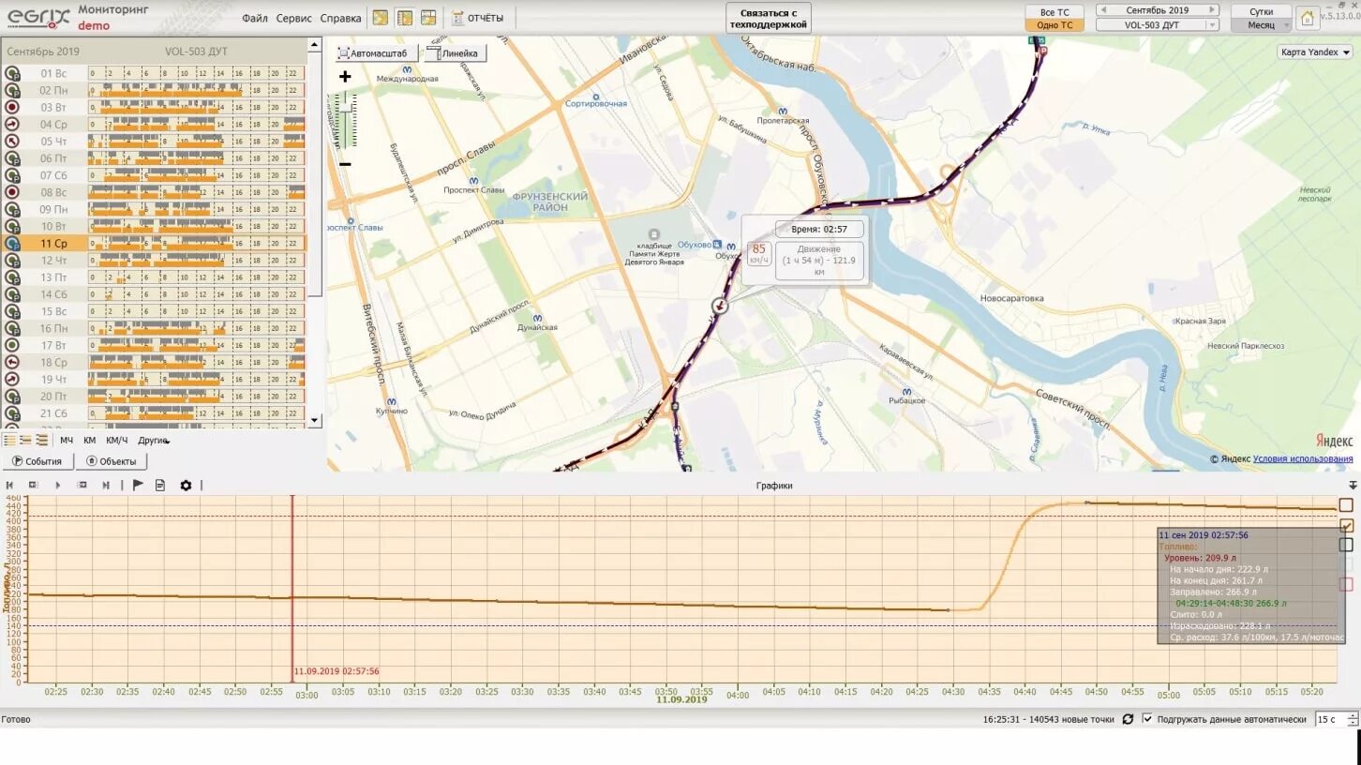The height and width of the screenshot is (765, 1361).
Task: Open the ОТЧЁТЫ reports button
Action: coord(478,18)
